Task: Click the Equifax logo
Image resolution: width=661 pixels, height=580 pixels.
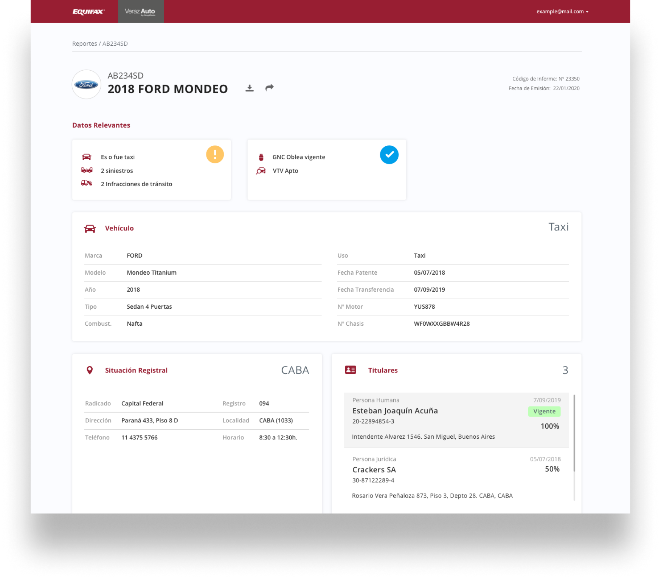Action: pos(88,12)
